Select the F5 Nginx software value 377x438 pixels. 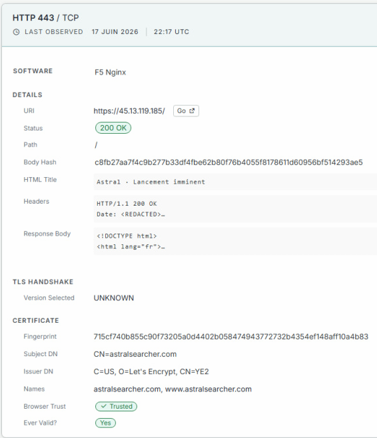coord(110,73)
